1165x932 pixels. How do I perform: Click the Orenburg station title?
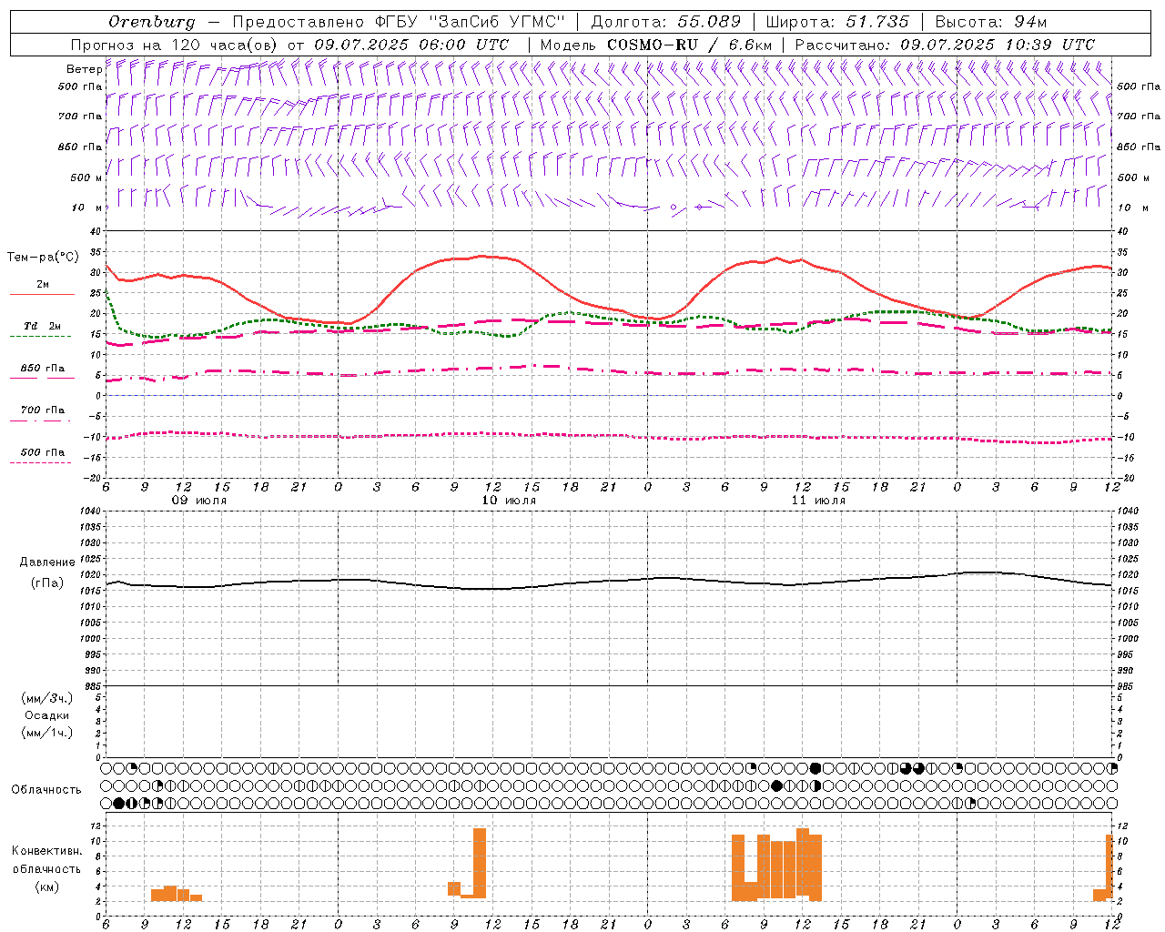pyautogui.click(x=151, y=22)
